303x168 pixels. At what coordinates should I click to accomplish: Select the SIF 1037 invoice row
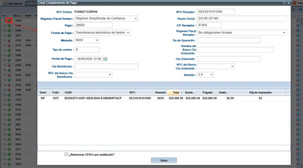coord(162,98)
